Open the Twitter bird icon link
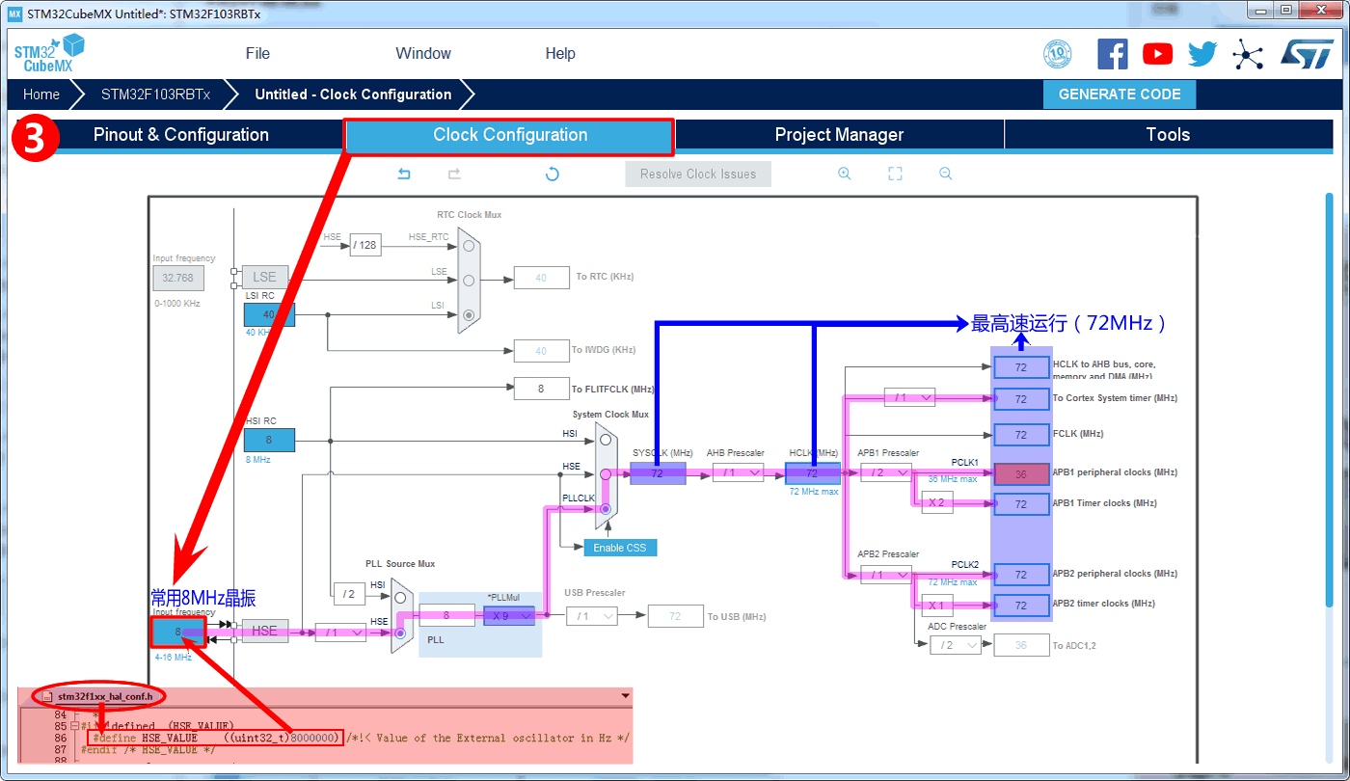This screenshot has height=781, width=1350. [x=1202, y=54]
